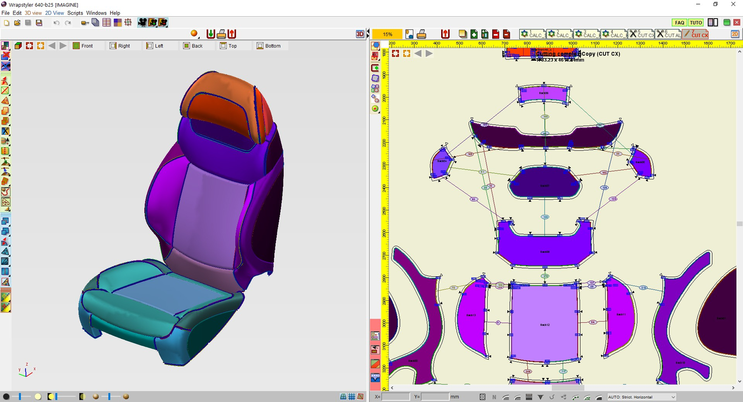Open the FAQ button
Screen dimensions: 743x402
679,22
